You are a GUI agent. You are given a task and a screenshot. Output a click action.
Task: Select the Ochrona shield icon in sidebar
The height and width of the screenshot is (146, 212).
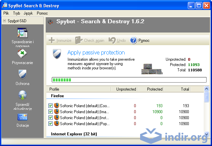click(23, 74)
